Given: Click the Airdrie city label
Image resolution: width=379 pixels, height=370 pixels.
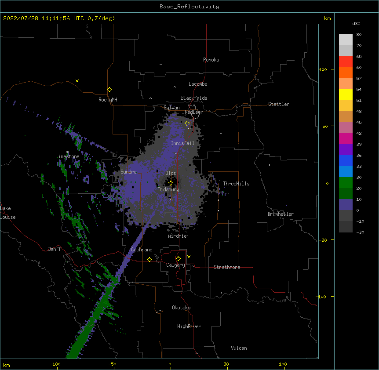Looking at the screenshot, I should point(178,236).
